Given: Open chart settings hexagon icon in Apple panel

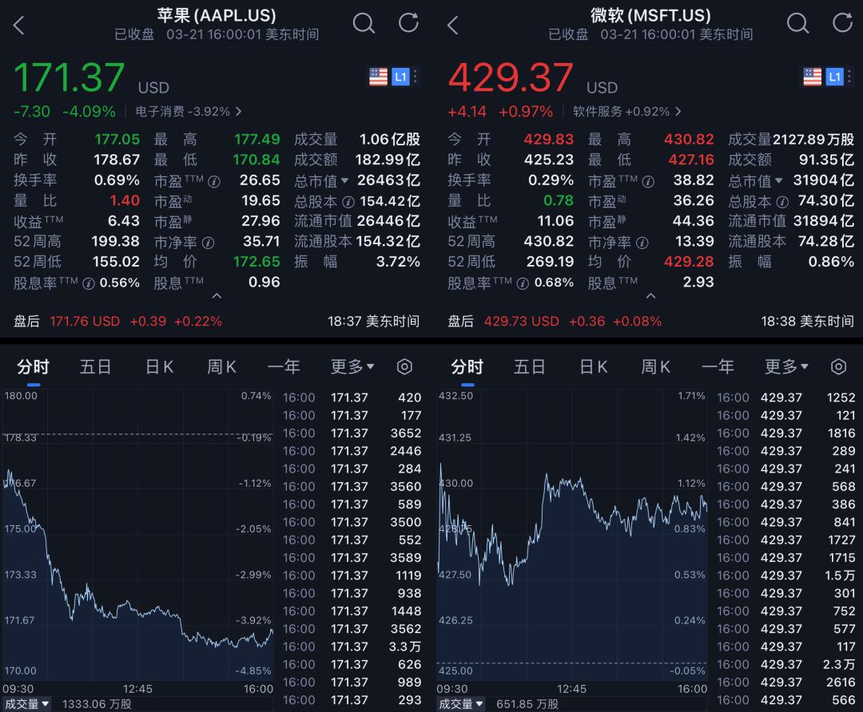Looking at the screenshot, I should click(x=404, y=366).
